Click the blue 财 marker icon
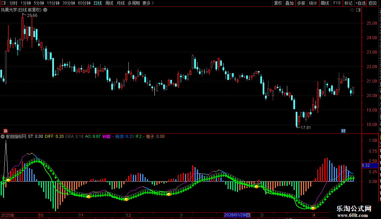This screenshot has height=219, width=381. 343,131
